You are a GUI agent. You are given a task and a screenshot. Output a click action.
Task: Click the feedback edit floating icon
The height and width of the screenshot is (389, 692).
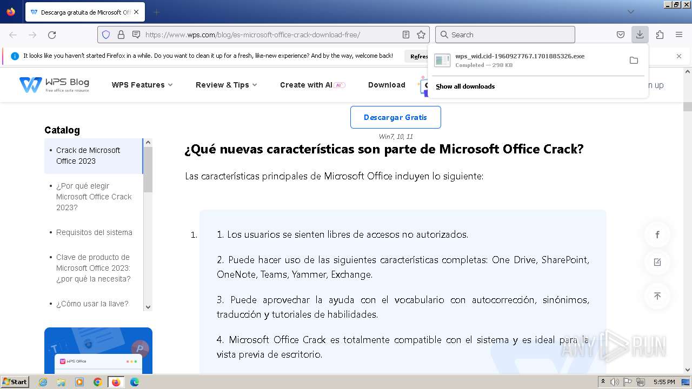[657, 262]
